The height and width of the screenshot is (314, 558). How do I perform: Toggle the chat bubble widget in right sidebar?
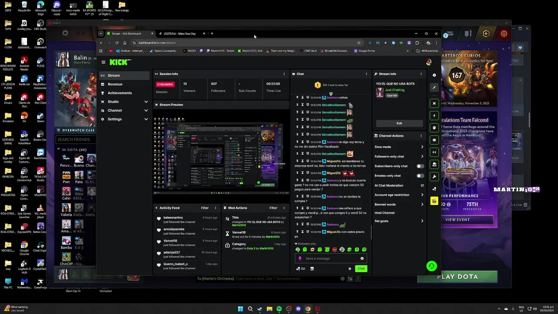click(434, 140)
